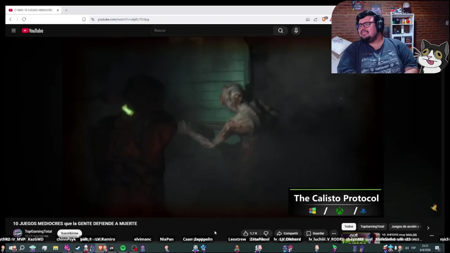Open the taskbar notification center icon
Image resolution: width=450 pixels, height=253 pixels.
click(438, 248)
